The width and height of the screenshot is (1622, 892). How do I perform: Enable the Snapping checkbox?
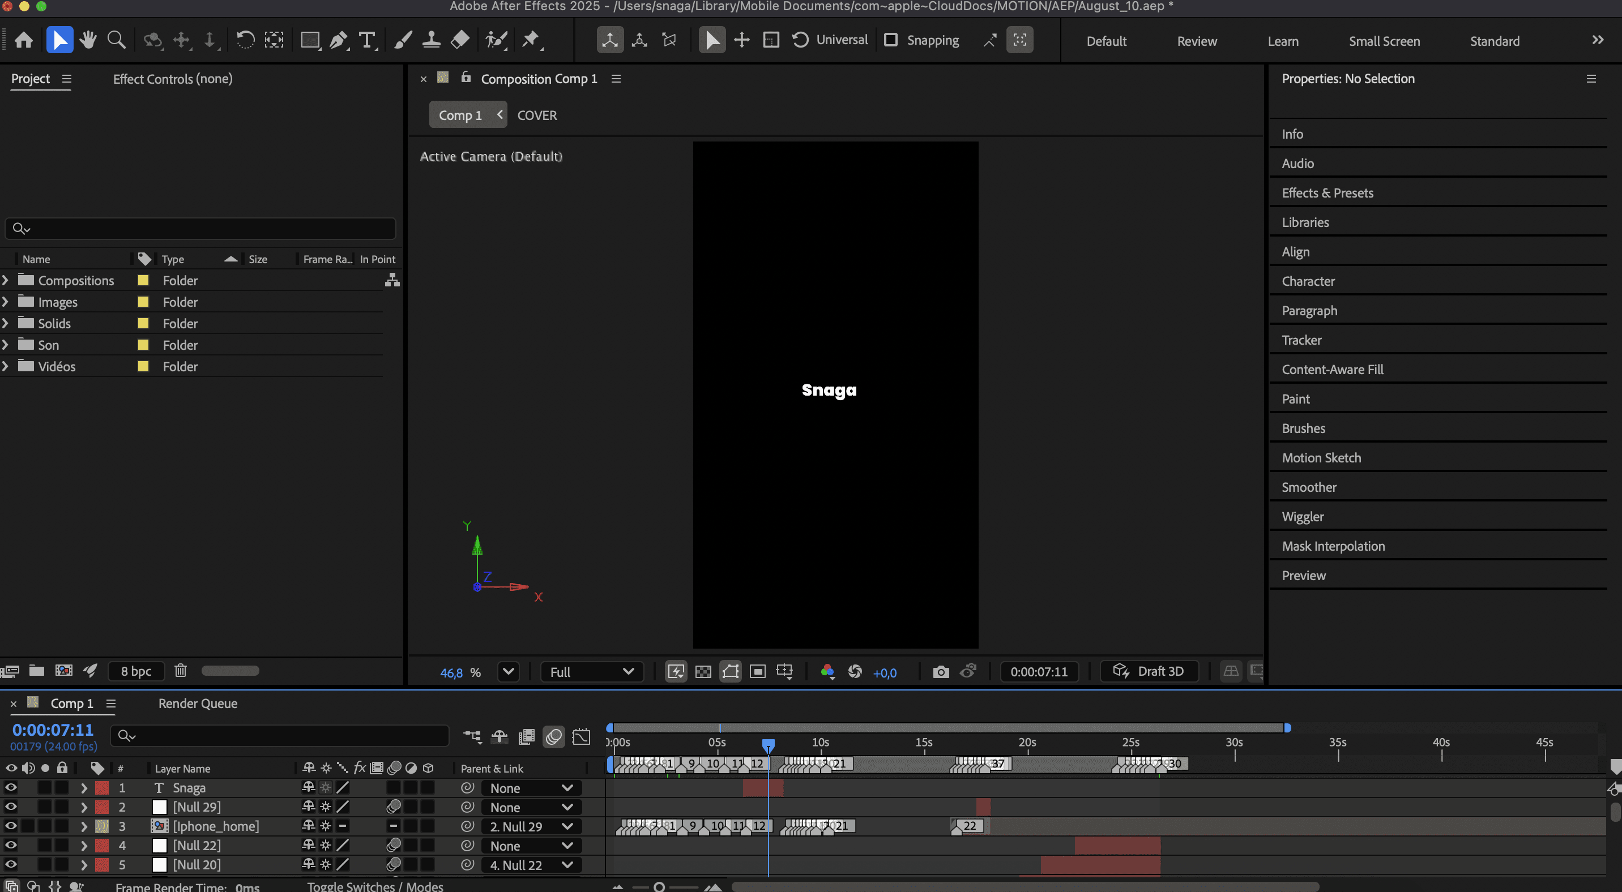(x=890, y=40)
